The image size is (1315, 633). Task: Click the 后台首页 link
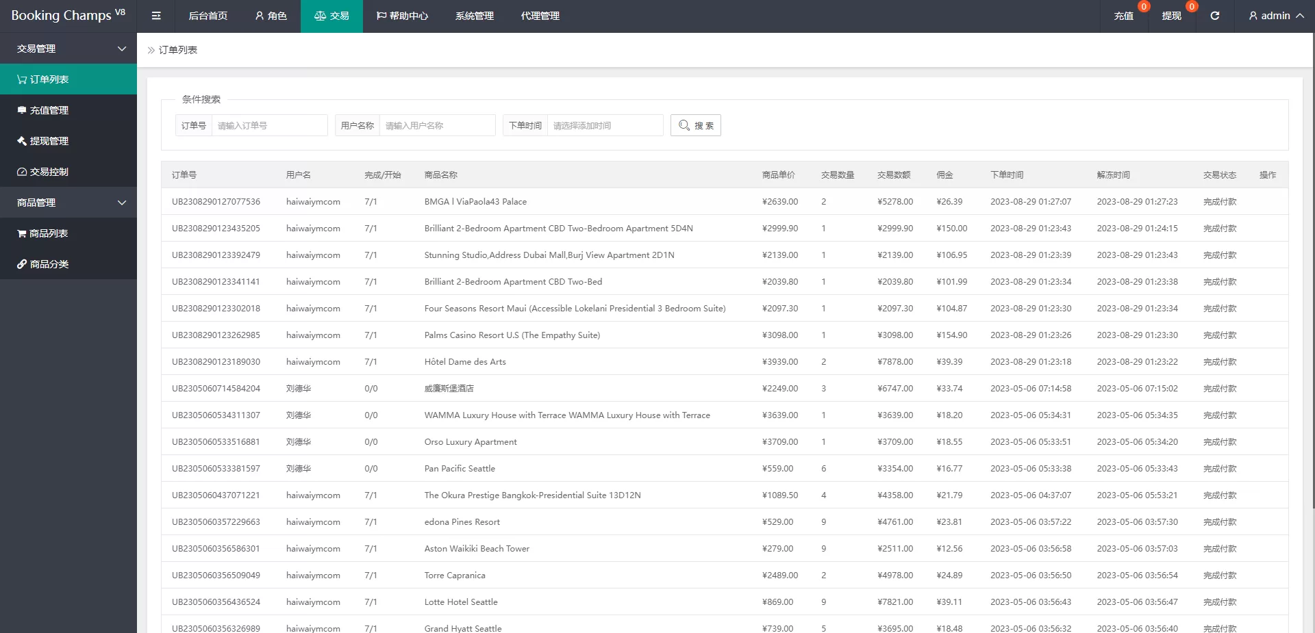coord(208,16)
